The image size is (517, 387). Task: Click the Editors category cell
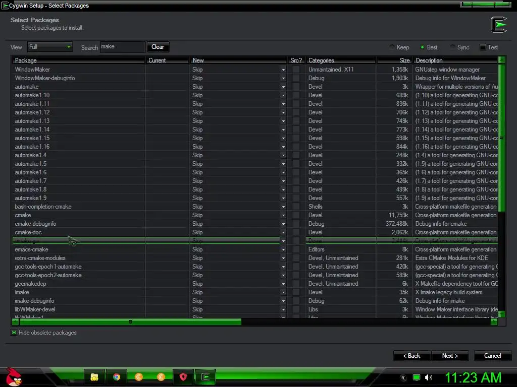[x=317, y=249]
